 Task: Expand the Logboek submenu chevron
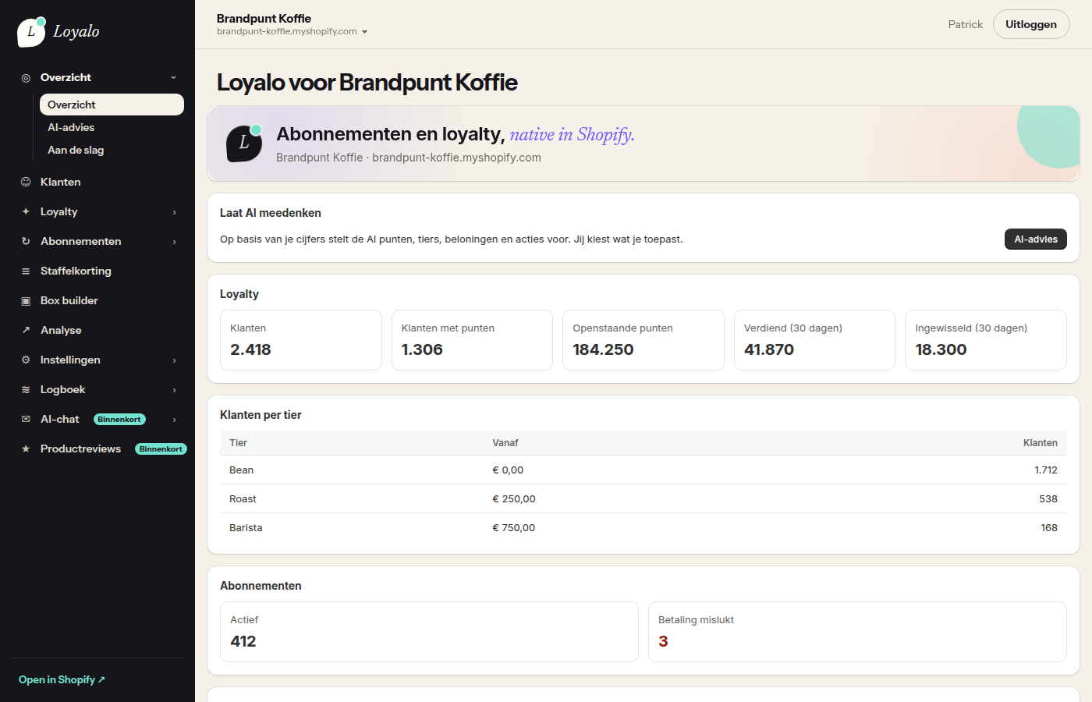click(x=174, y=390)
